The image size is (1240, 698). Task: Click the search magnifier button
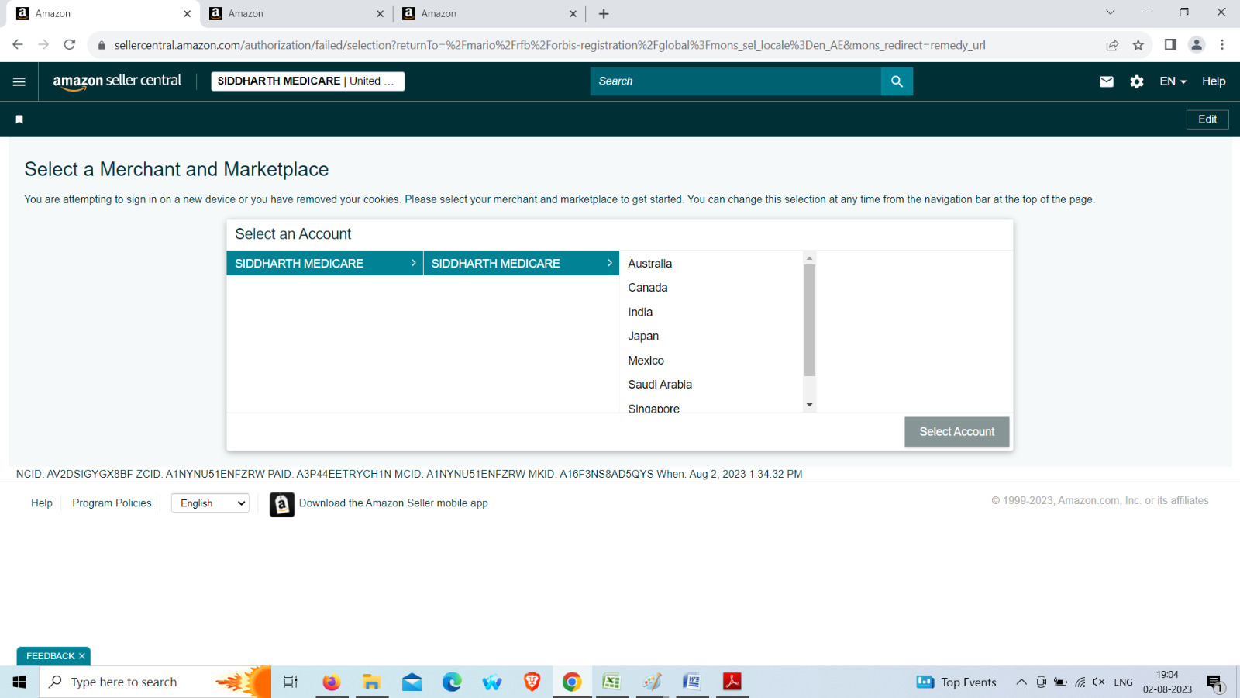click(x=897, y=81)
